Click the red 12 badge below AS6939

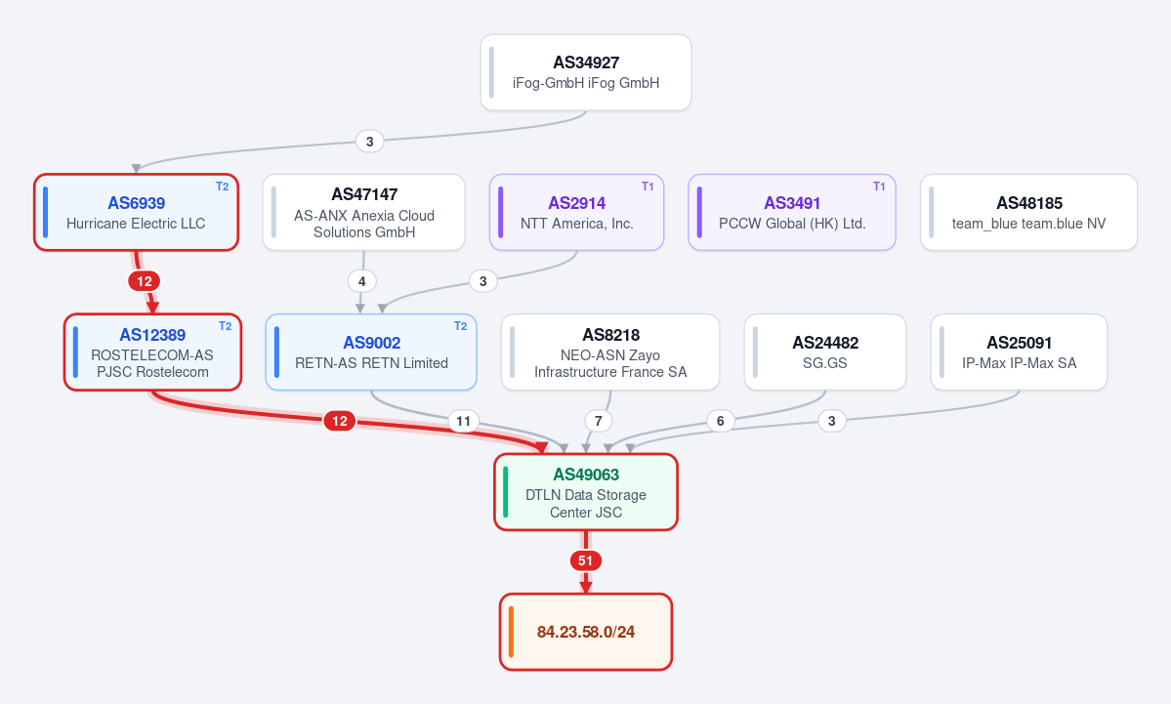click(145, 281)
